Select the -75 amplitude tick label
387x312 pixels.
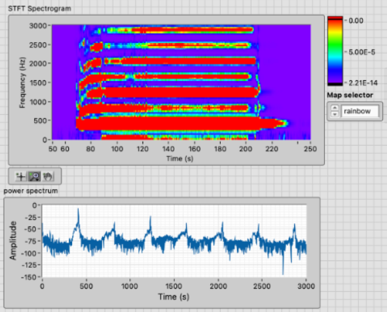click(x=31, y=241)
